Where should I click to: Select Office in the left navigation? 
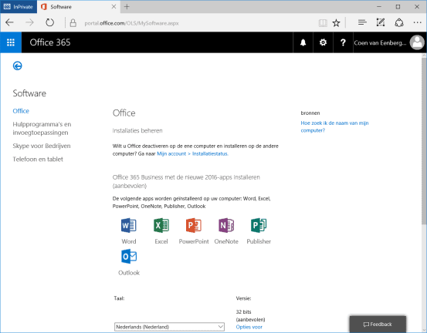point(21,111)
